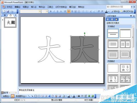Select slide 1 thumbnail
Image resolution: width=137 pixels, height=103 pixels.
(x=10, y=23)
